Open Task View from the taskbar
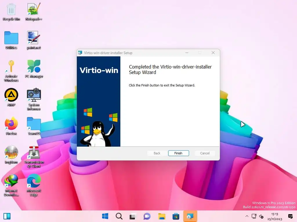297x222 pixels. pos(133,216)
